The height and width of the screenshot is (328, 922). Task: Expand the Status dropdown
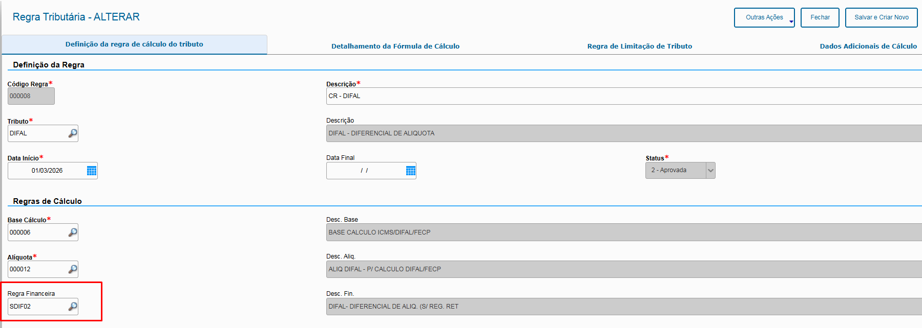coord(710,171)
